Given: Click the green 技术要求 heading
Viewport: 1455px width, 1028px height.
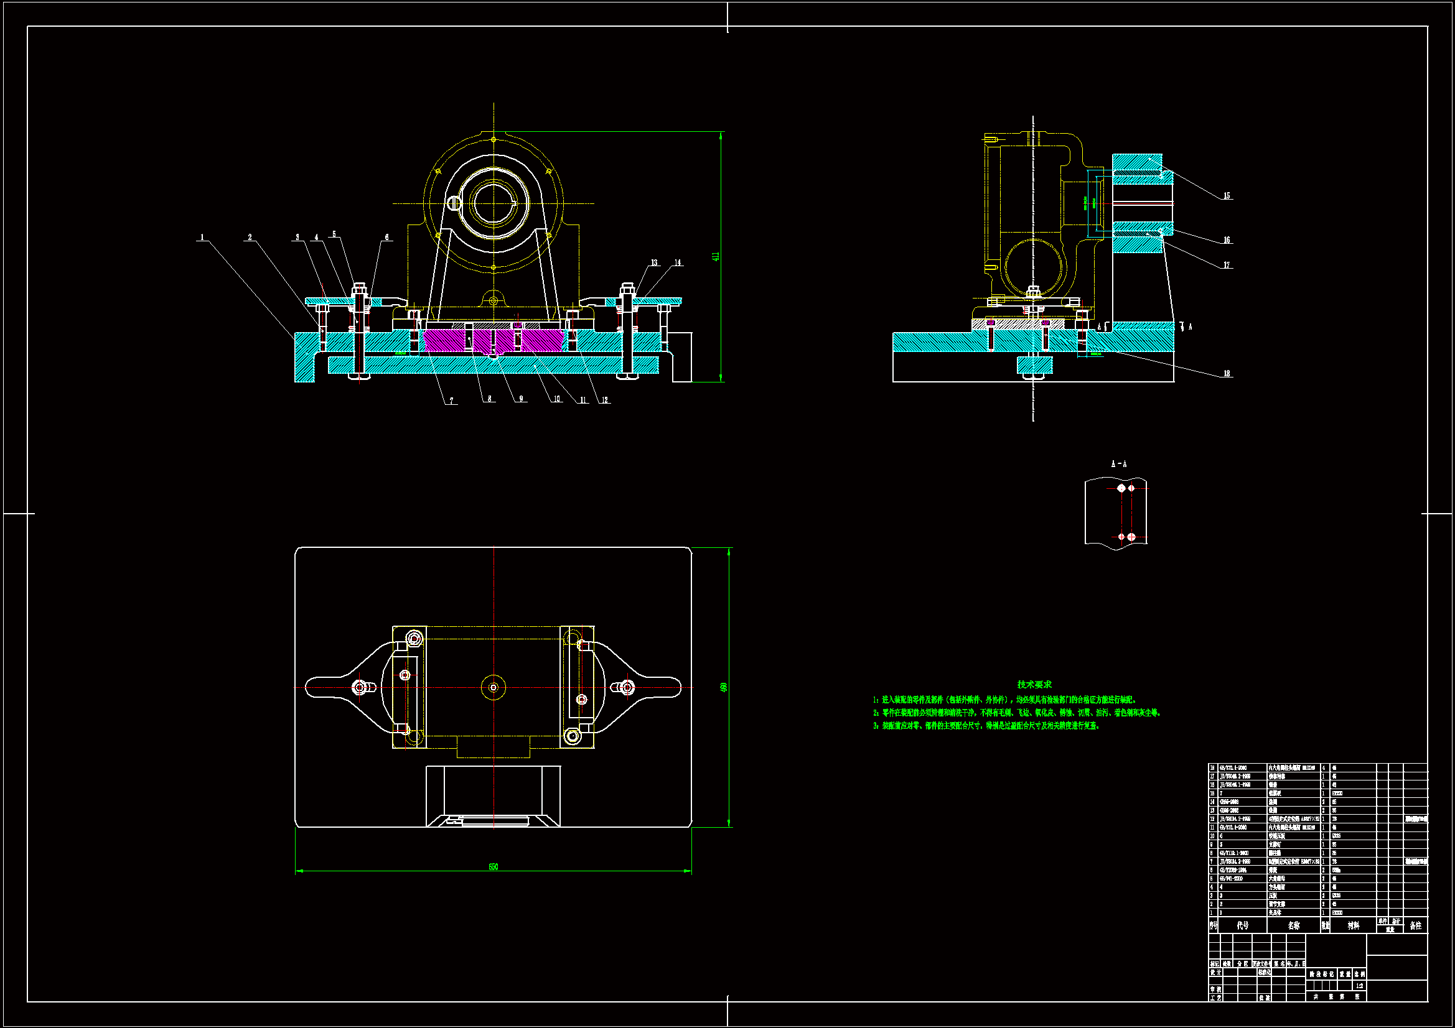Looking at the screenshot, I should click(x=1034, y=685).
